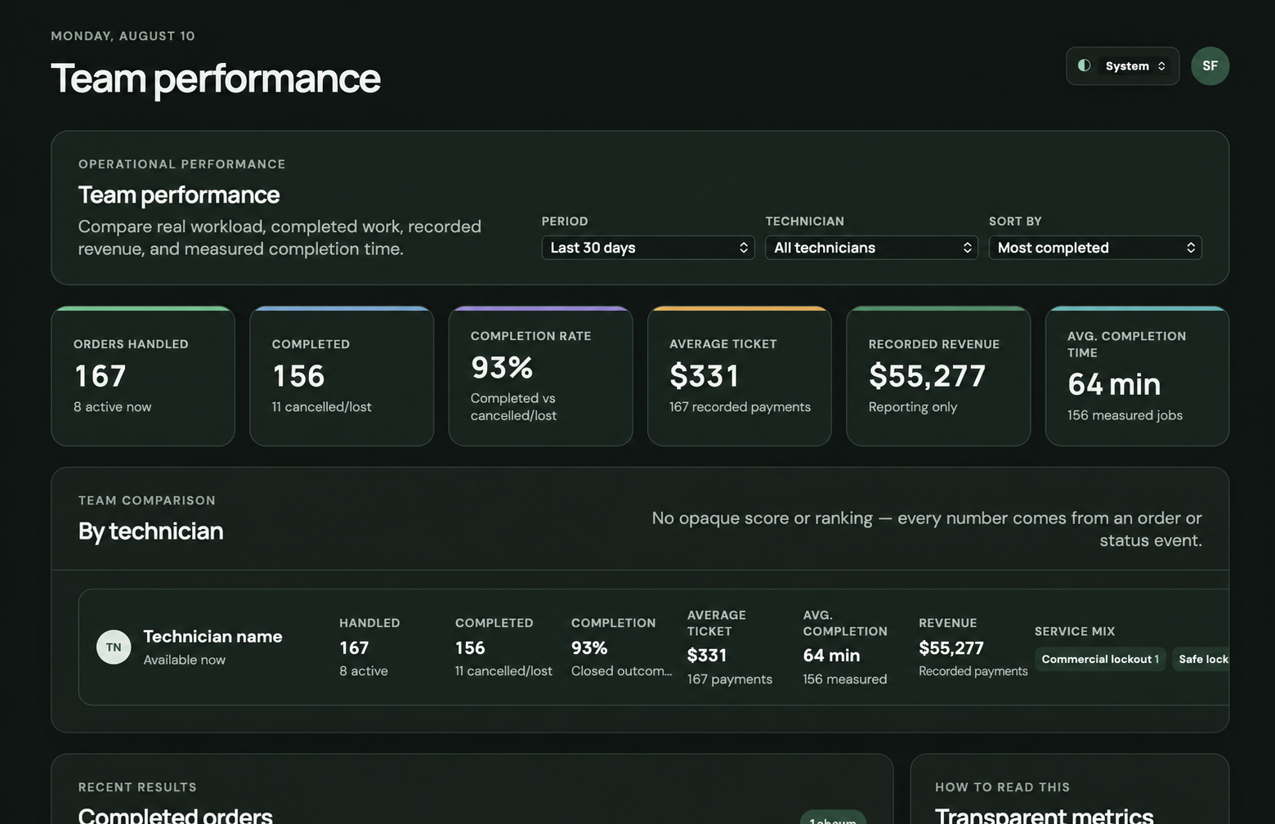This screenshot has height=824, width=1275.
Task: Open the Technician dropdown showing All technicians
Action: tap(871, 248)
